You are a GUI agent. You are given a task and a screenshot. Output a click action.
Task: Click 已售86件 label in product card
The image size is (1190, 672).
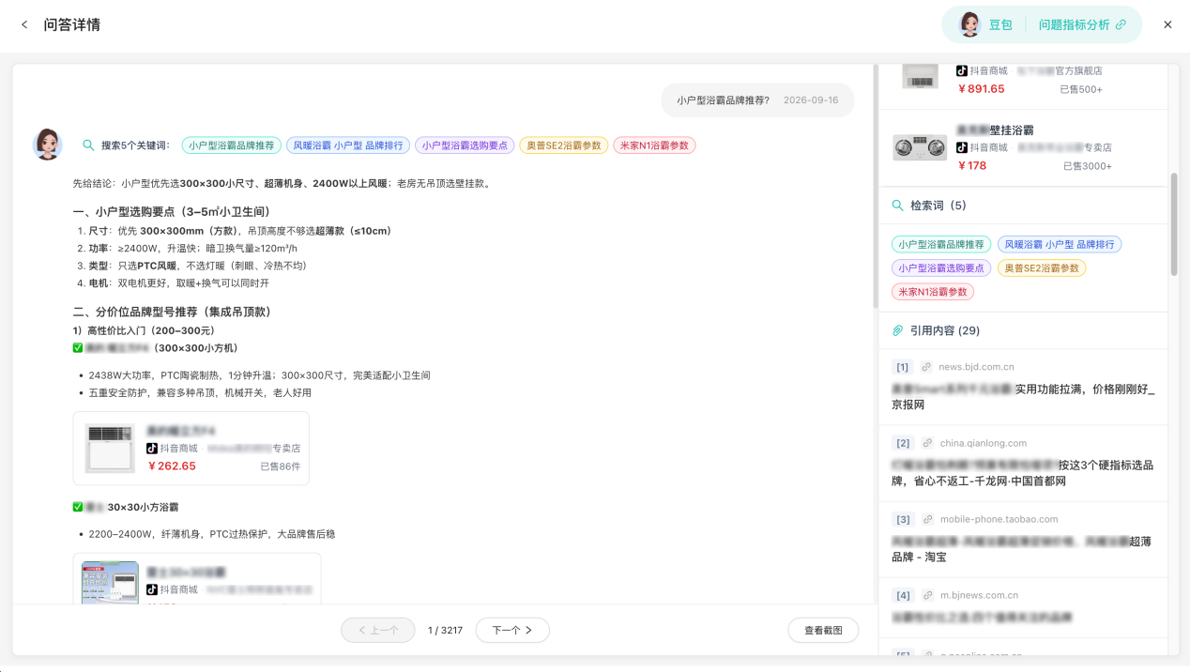281,466
